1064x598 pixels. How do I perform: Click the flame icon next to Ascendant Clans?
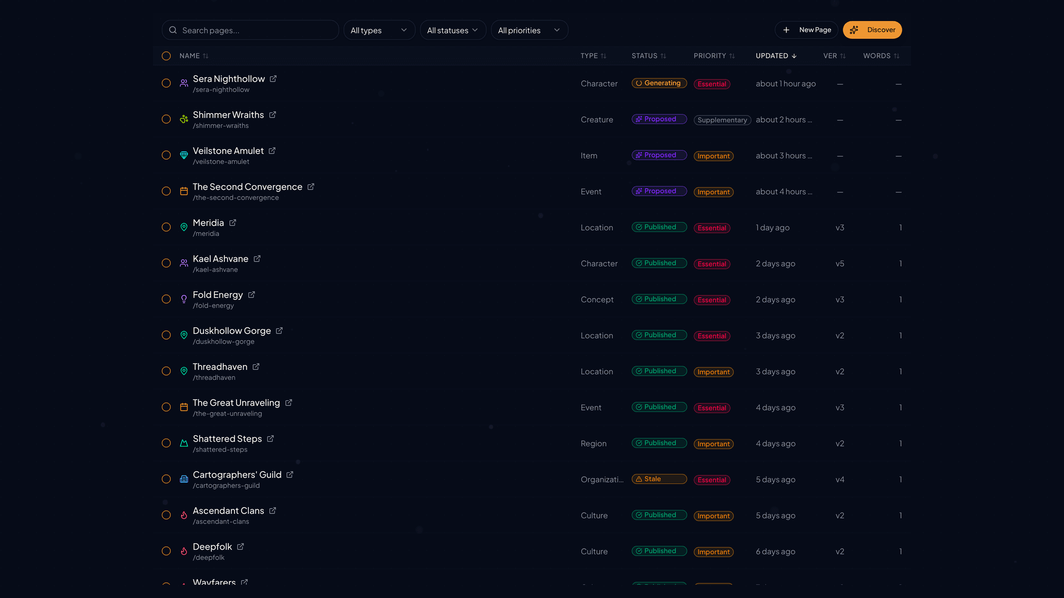tap(183, 515)
